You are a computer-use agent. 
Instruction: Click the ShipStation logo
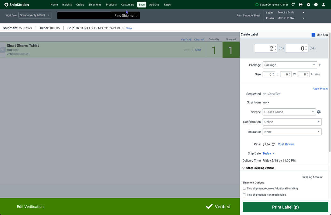coord(17,5)
